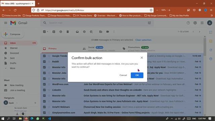215x121 pixels.
Task: Open Gmail support help icon
Action: [x=188, y=23]
